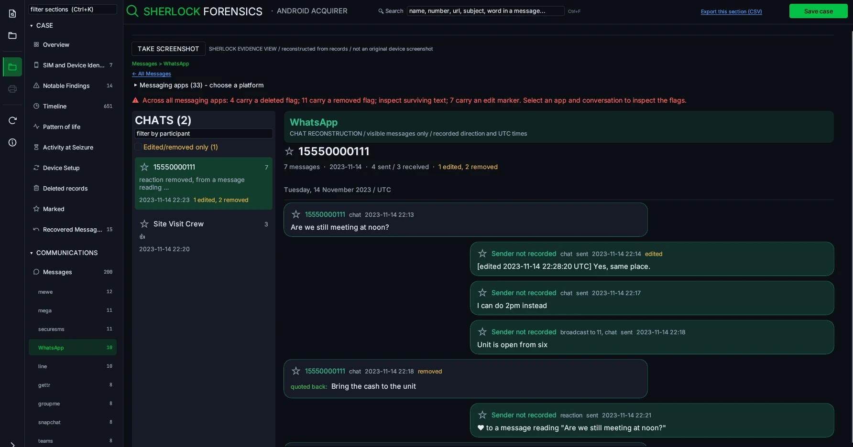Click the TAKE SCREENSHOT button
The image size is (853, 447).
click(168, 49)
